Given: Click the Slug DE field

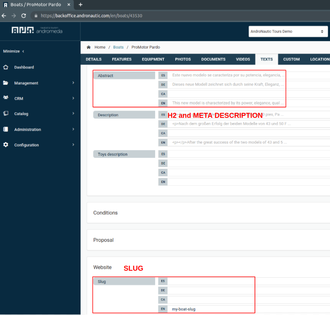Looking at the screenshot, I should pos(248,290).
